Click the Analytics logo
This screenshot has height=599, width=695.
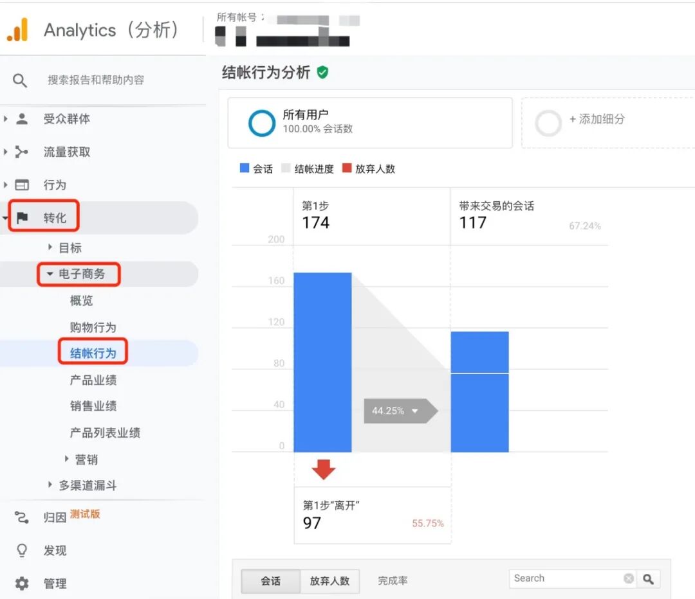pyautogui.click(x=19, y=30)
